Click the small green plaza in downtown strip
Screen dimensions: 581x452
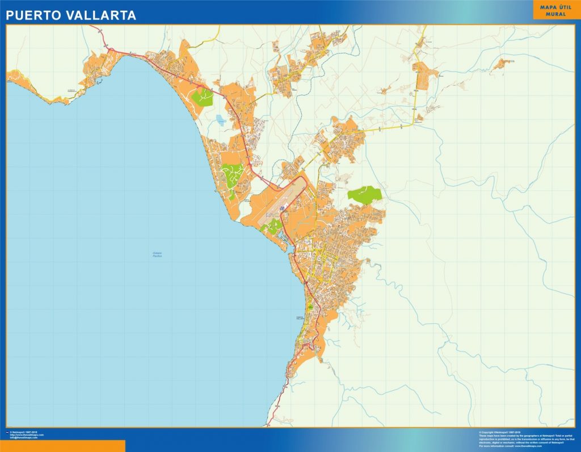tap(310, 307)
